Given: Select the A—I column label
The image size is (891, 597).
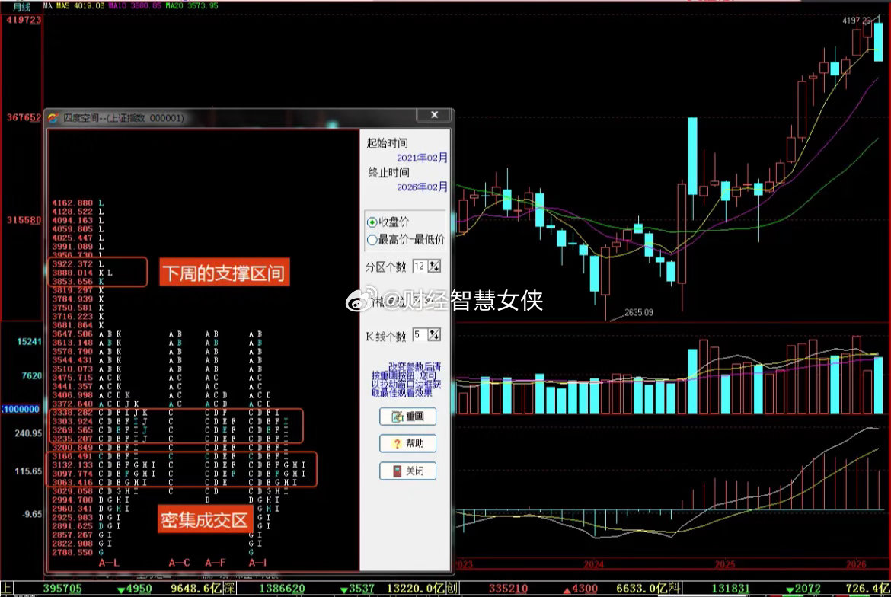Looking at the screenshot, I should point(258,562).
